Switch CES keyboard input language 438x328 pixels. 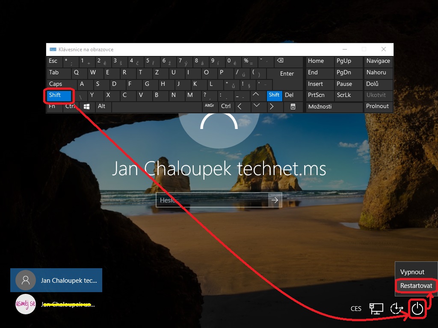click(x=356, y=308)
